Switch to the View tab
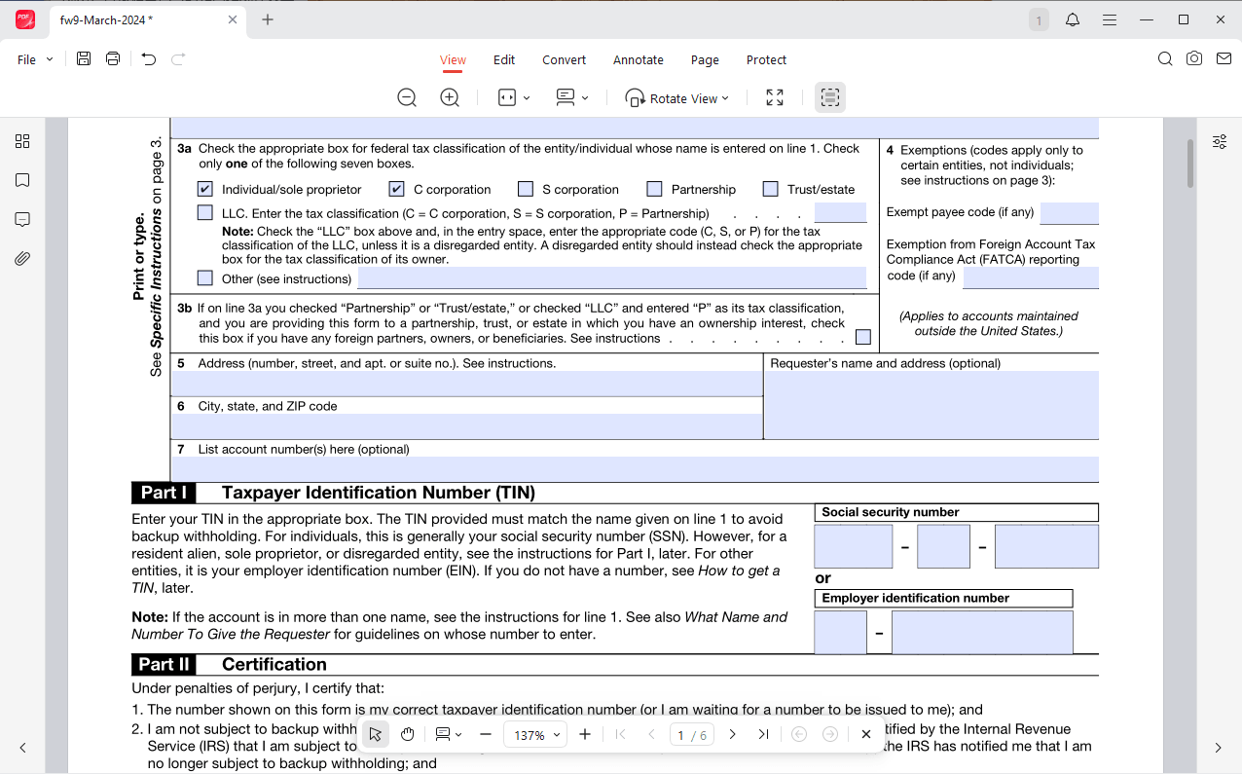The image size is (1242, 774). (453, 59)
